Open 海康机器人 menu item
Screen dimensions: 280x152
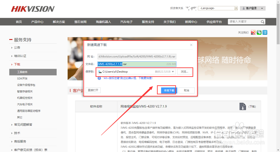tap(103, 22)
